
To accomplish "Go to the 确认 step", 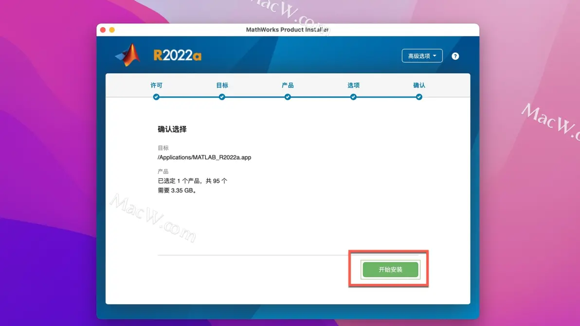I will pos(419,86).
